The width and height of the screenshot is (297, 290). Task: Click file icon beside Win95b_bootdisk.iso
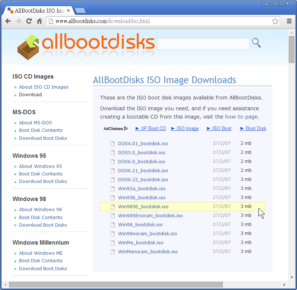(x=113, y=198)
